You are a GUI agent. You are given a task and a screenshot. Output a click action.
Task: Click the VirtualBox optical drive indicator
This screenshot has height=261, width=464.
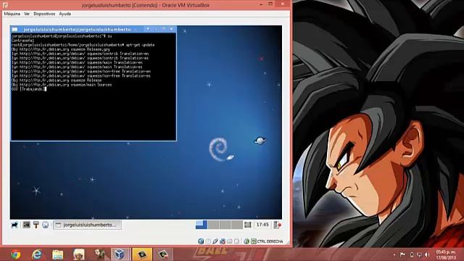pyautogui.click(x=208, y=241)
